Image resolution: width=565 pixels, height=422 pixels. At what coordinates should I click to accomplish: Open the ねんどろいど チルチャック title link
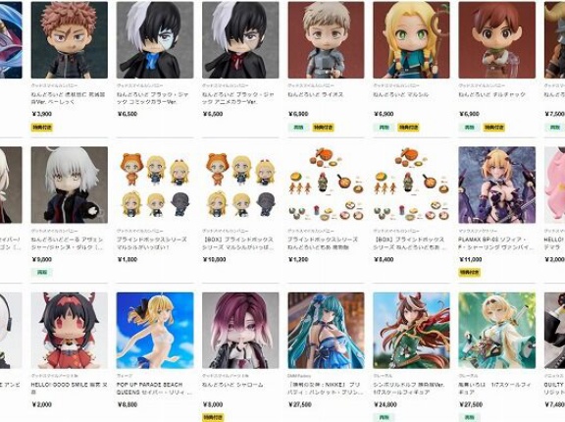tap(491, 95)
